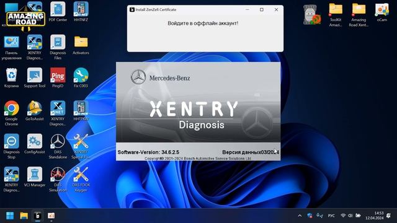Select the 'Версия данных03/2024' text

[251, 152]
